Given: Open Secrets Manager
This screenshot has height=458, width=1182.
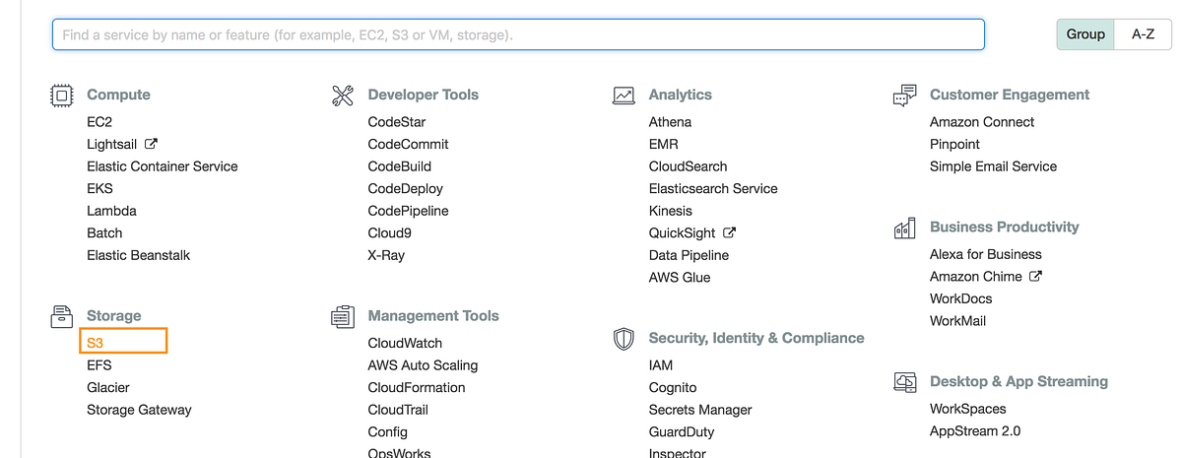Looking at the screenshot, I should [x=700, y=410].
